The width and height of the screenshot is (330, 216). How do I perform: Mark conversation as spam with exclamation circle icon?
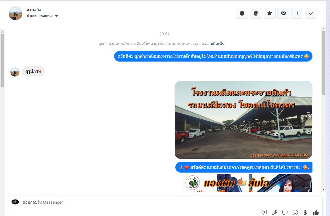point(242,13)
